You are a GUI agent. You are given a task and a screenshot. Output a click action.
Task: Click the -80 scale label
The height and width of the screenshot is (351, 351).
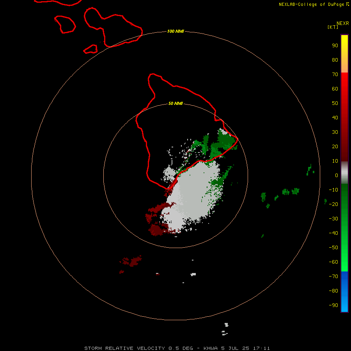pos(333,291)
